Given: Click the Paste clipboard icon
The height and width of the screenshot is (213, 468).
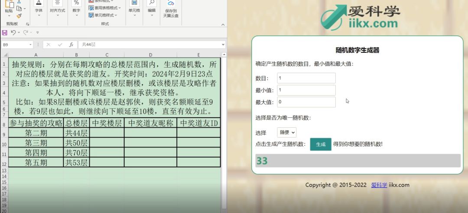Looking at the screenshot, I should tap(9, 3).
